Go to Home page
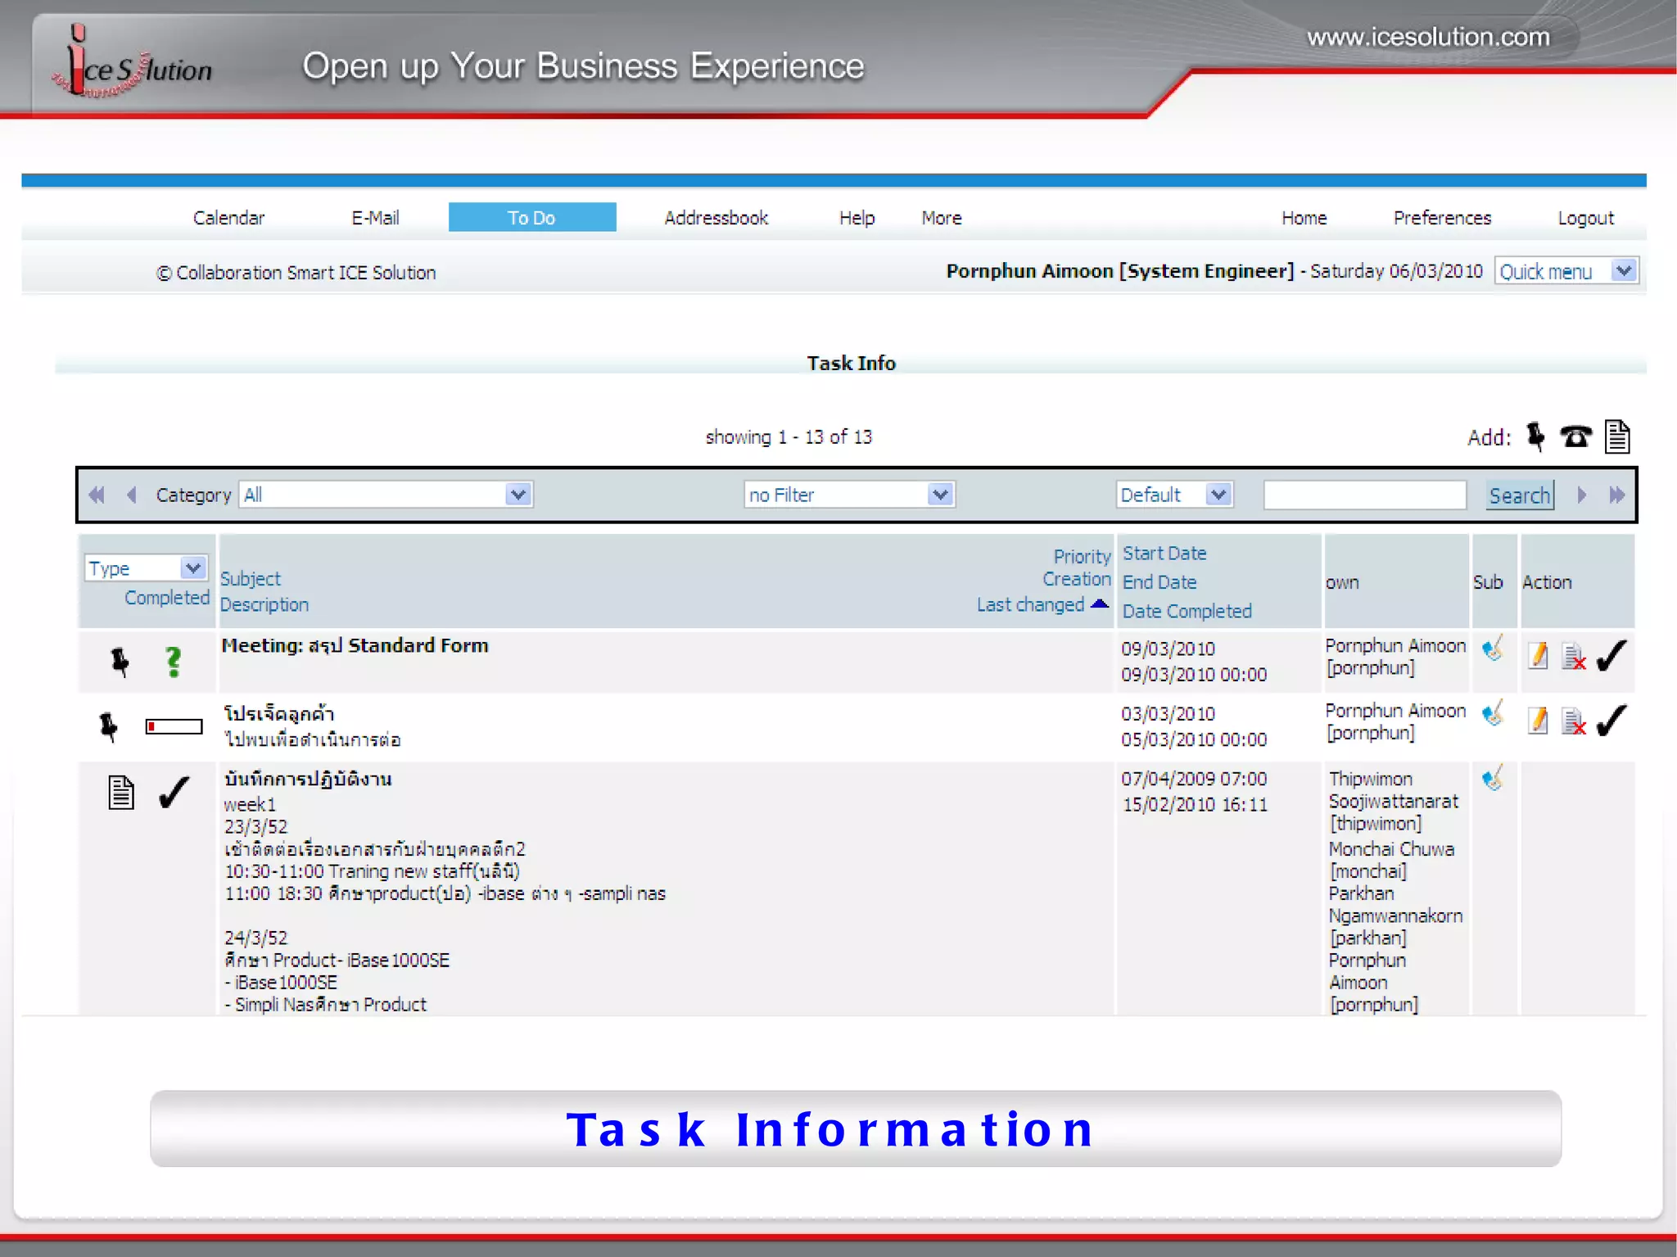The height and width of the screenshot is (1257, 1677). point(1304,218)
